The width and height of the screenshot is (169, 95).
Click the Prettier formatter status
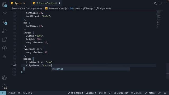(x=150, y=93)
